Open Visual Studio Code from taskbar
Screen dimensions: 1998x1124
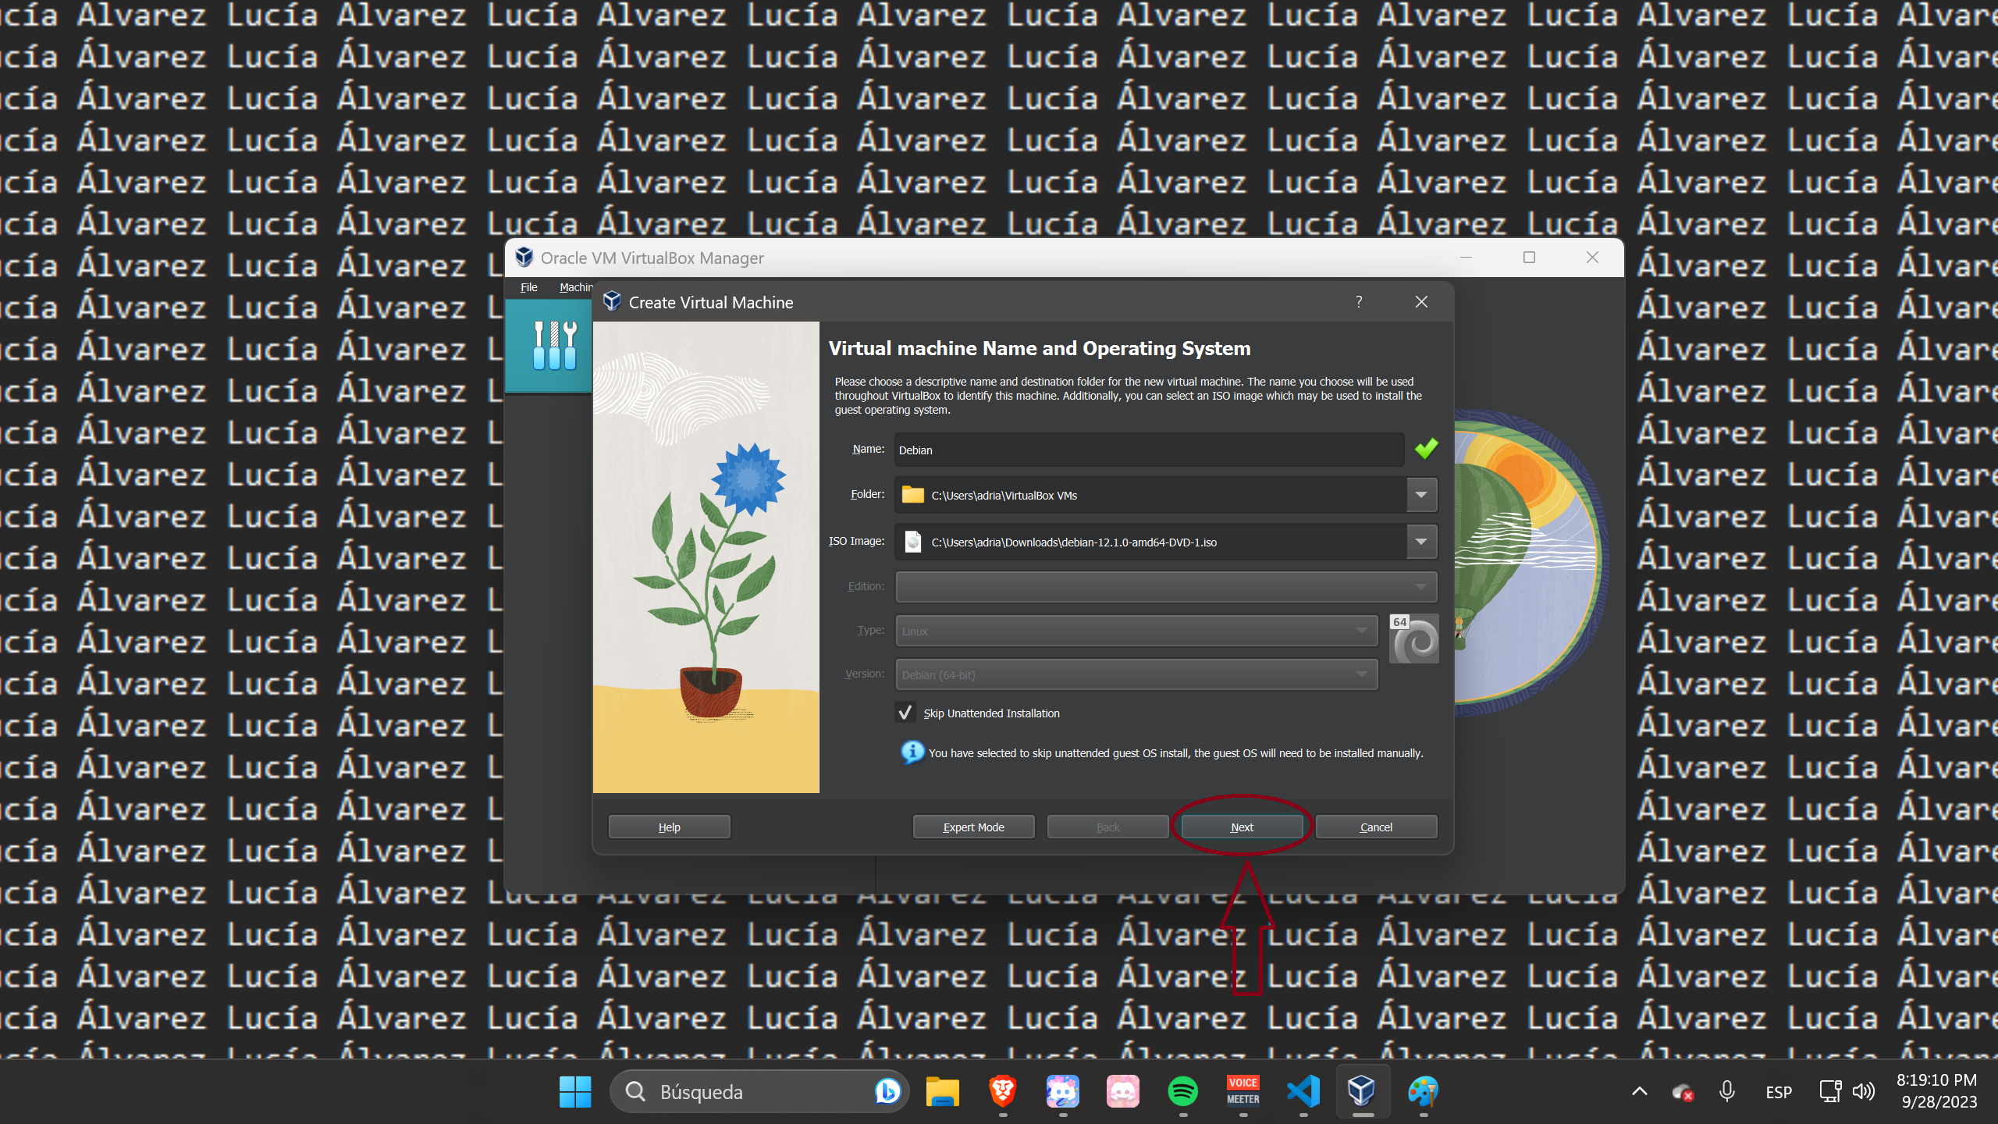click(x=1299, y=1091)
